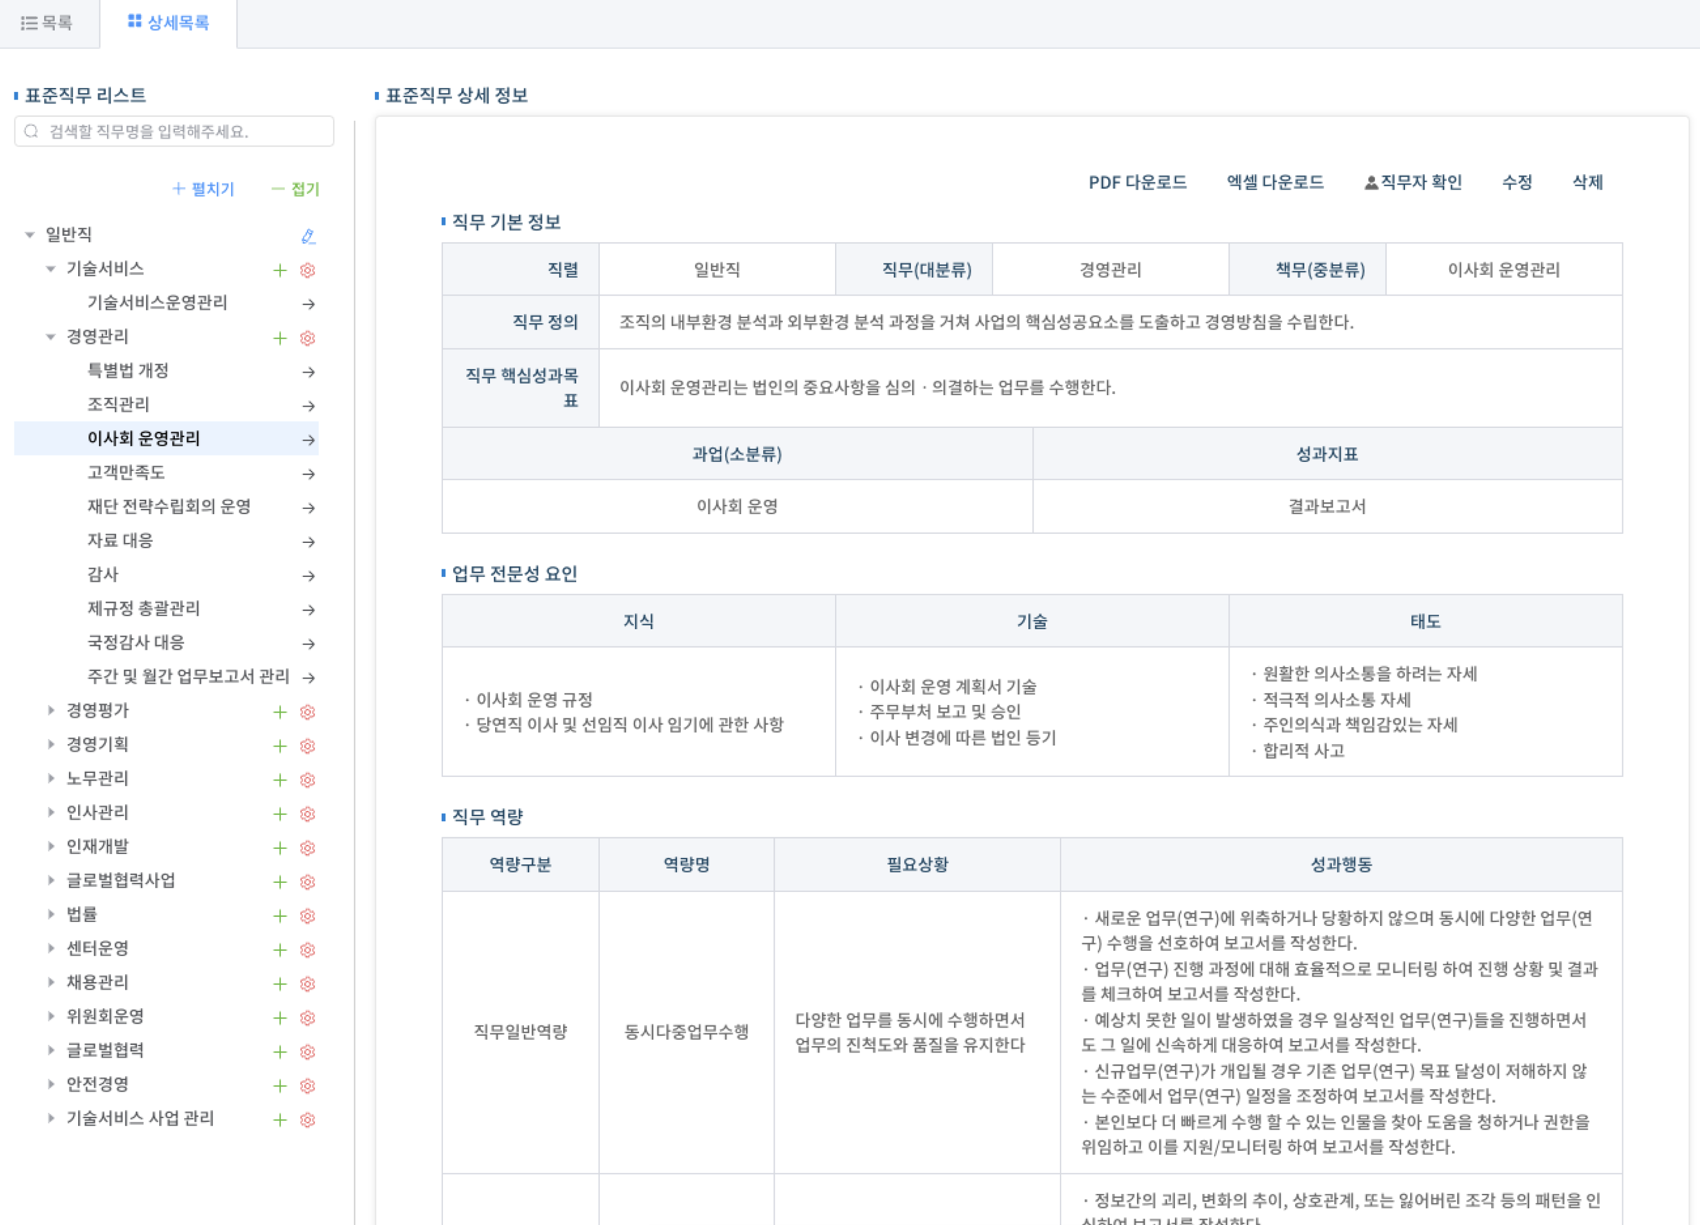Click the job name search field
Screen dimensions: 1700x1225
point(175,131)
